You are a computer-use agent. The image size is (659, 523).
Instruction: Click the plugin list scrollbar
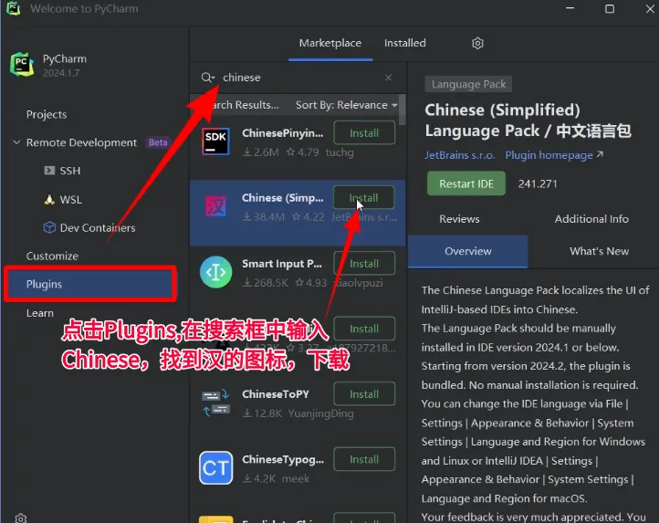point(403,110)
